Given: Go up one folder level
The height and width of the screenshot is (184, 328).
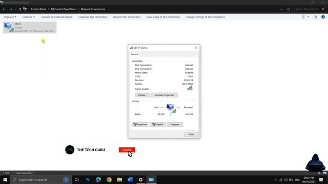Looking at the screenshot, I should [x=20, y=9].
